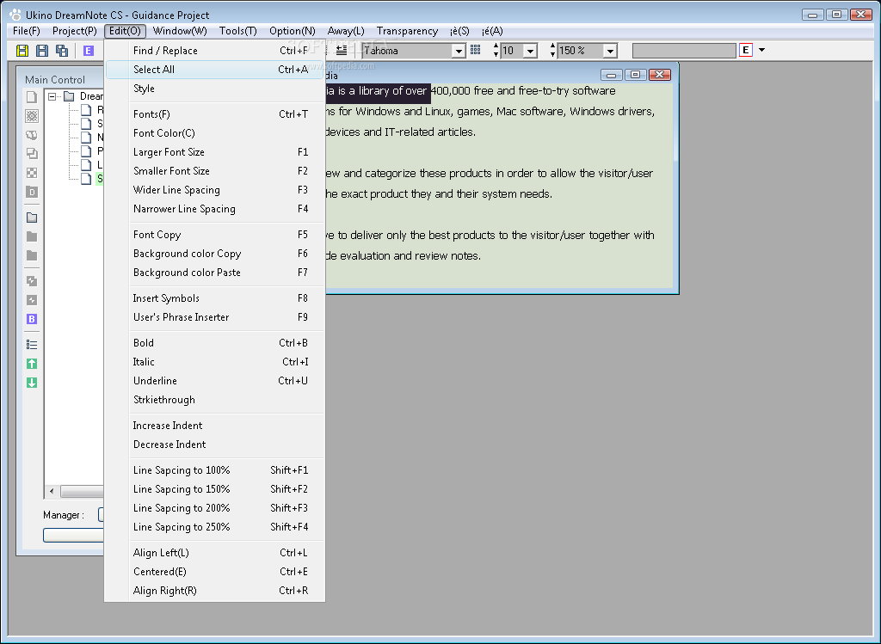
Task: Set Line Sapcing to 200%
Action: 214,508
